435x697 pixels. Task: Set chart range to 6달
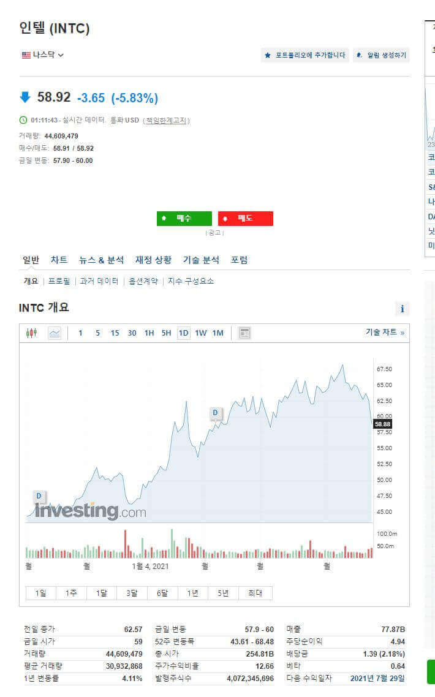[162, 593]
